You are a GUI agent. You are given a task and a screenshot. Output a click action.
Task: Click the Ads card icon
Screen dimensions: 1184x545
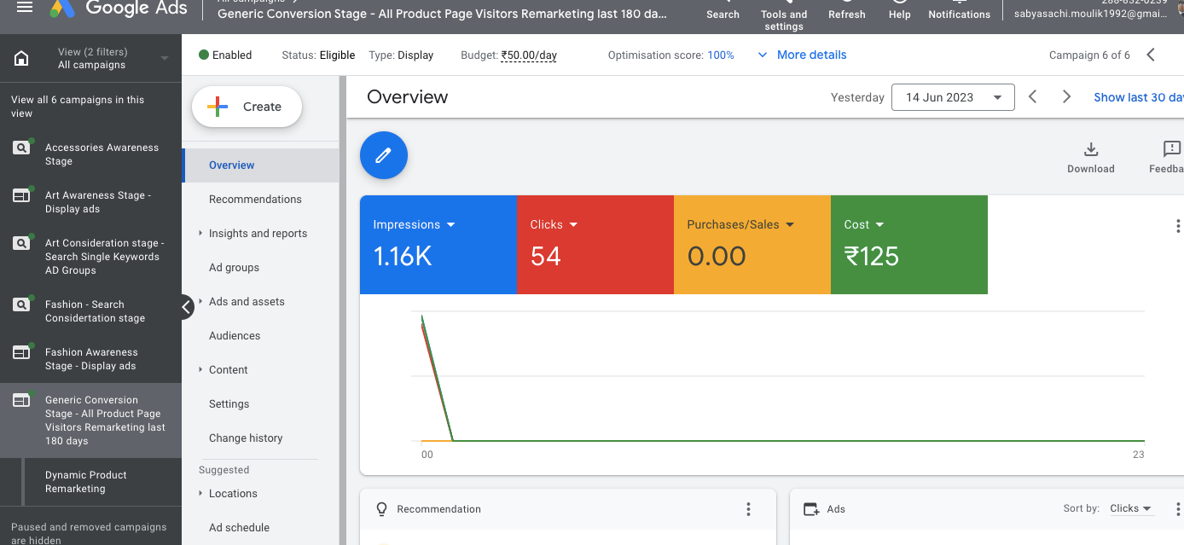point(812,509)
